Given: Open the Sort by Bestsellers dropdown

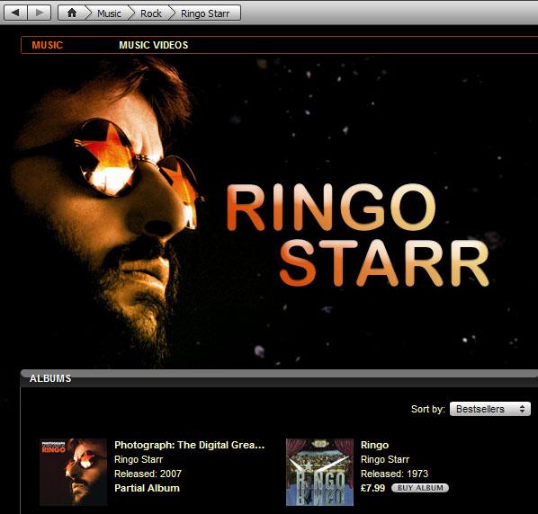Looking at the screenshot, I should pyautogui.click(x=490, y=409).
